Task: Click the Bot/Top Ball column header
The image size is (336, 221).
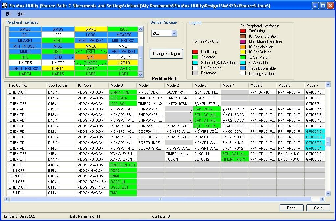Action: point(61,85)
